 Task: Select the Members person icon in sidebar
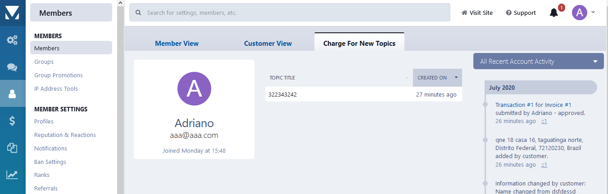click(x=12, y=93)
